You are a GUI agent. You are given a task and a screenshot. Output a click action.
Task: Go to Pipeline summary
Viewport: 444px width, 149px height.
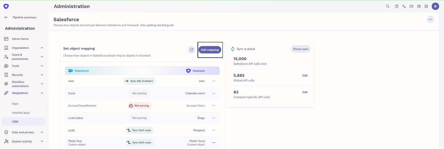tap(24, 17)
